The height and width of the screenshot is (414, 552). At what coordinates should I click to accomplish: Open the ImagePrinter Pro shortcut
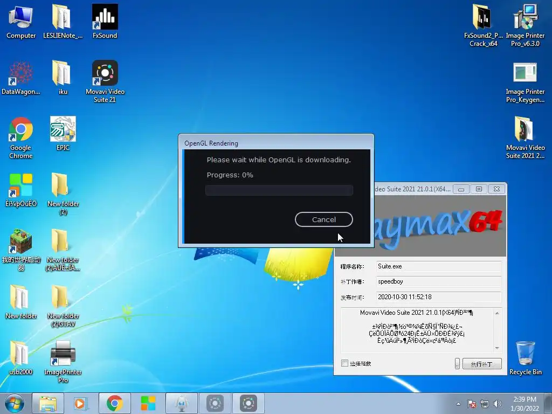[63, 362]
